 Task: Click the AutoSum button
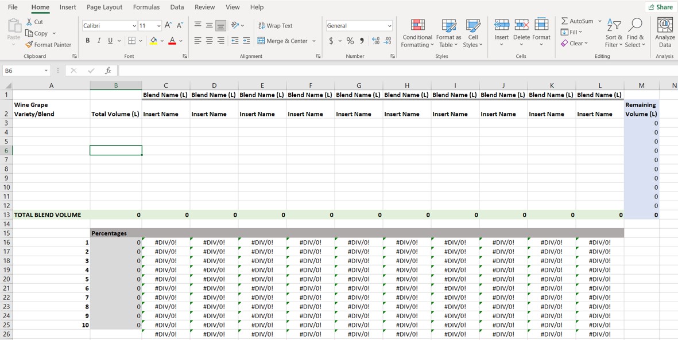coord(578,21)
